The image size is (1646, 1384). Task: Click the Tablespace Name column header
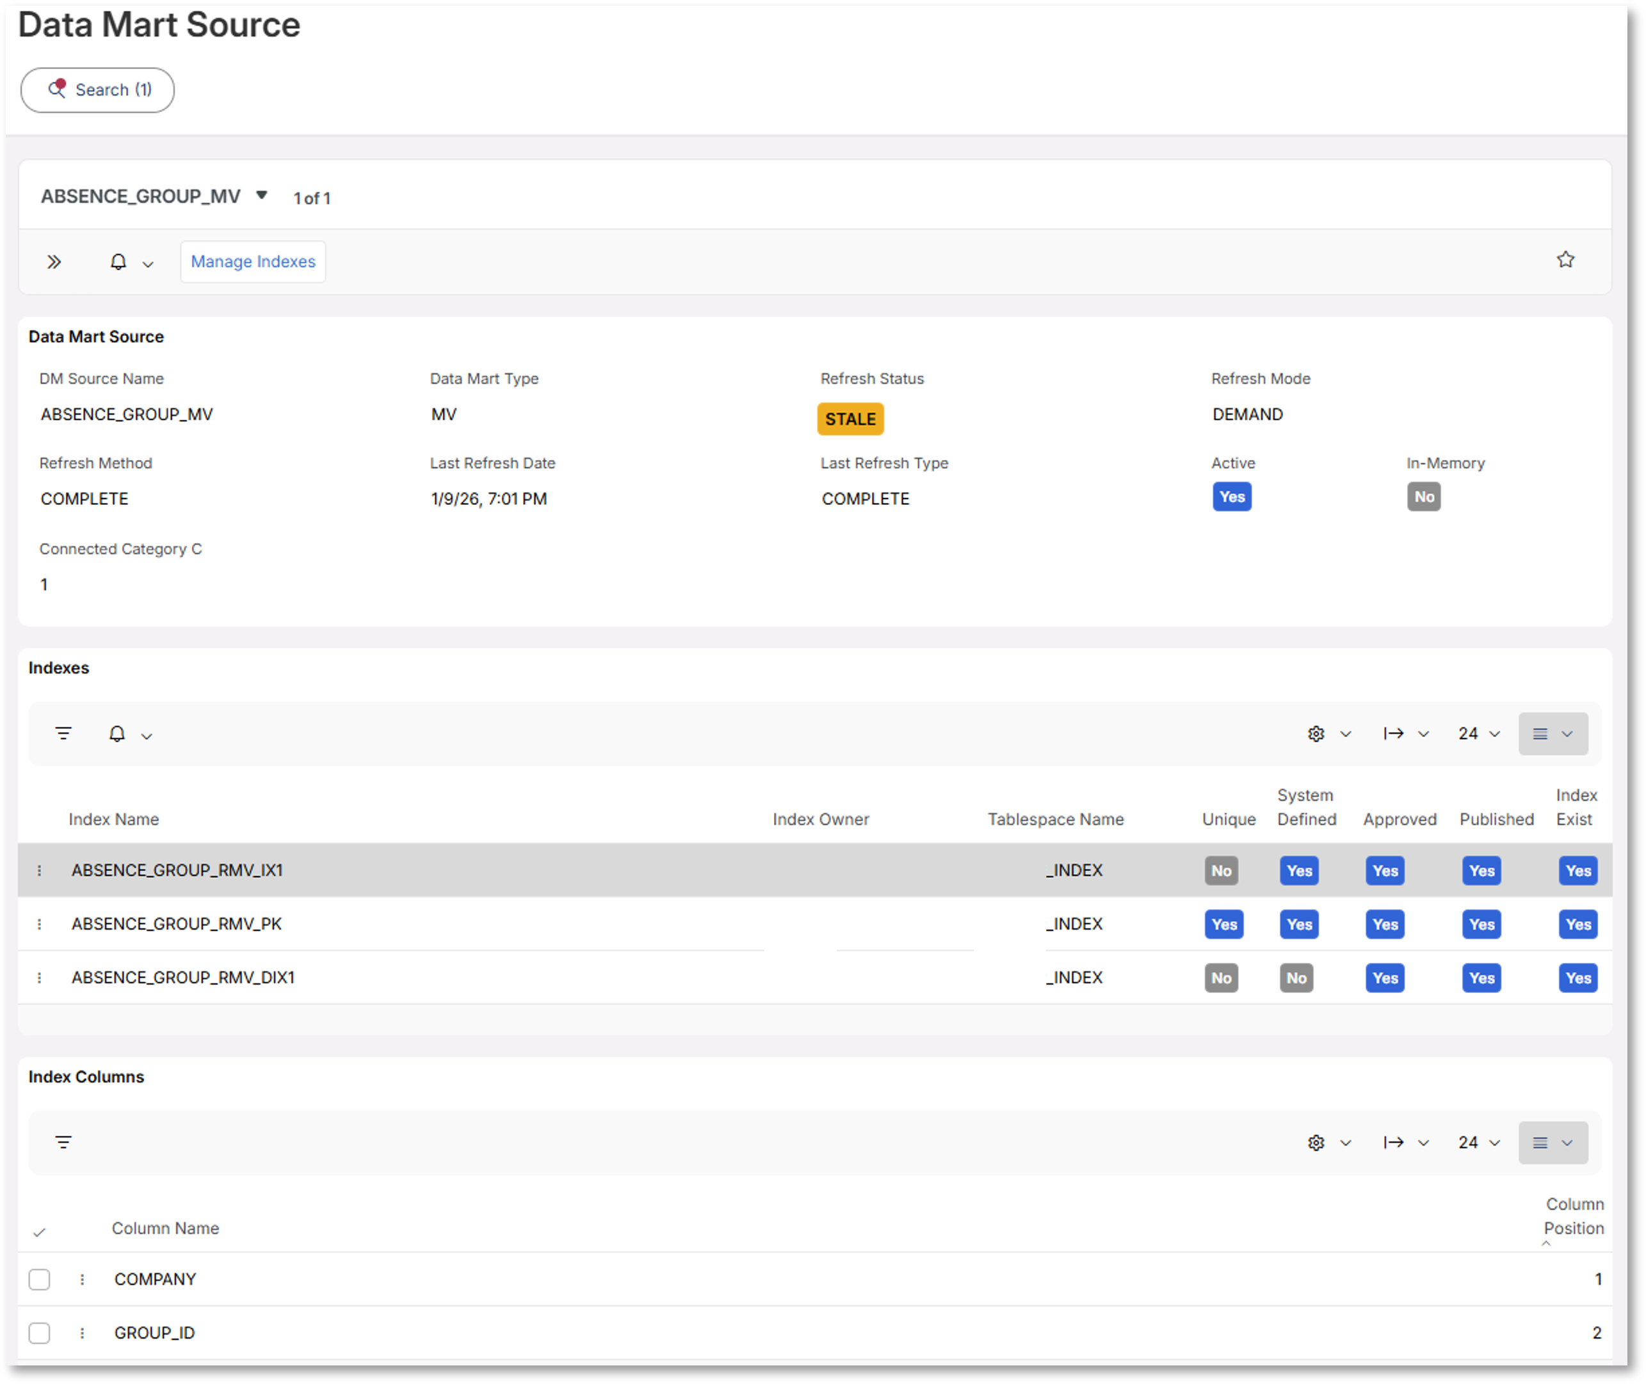(x=1055, y=819)
